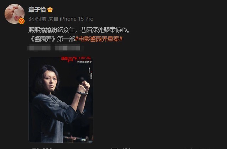Open comments with the comment bubble icon
Image resolution: width=227 pixels, height=149 pixels.
114,148
